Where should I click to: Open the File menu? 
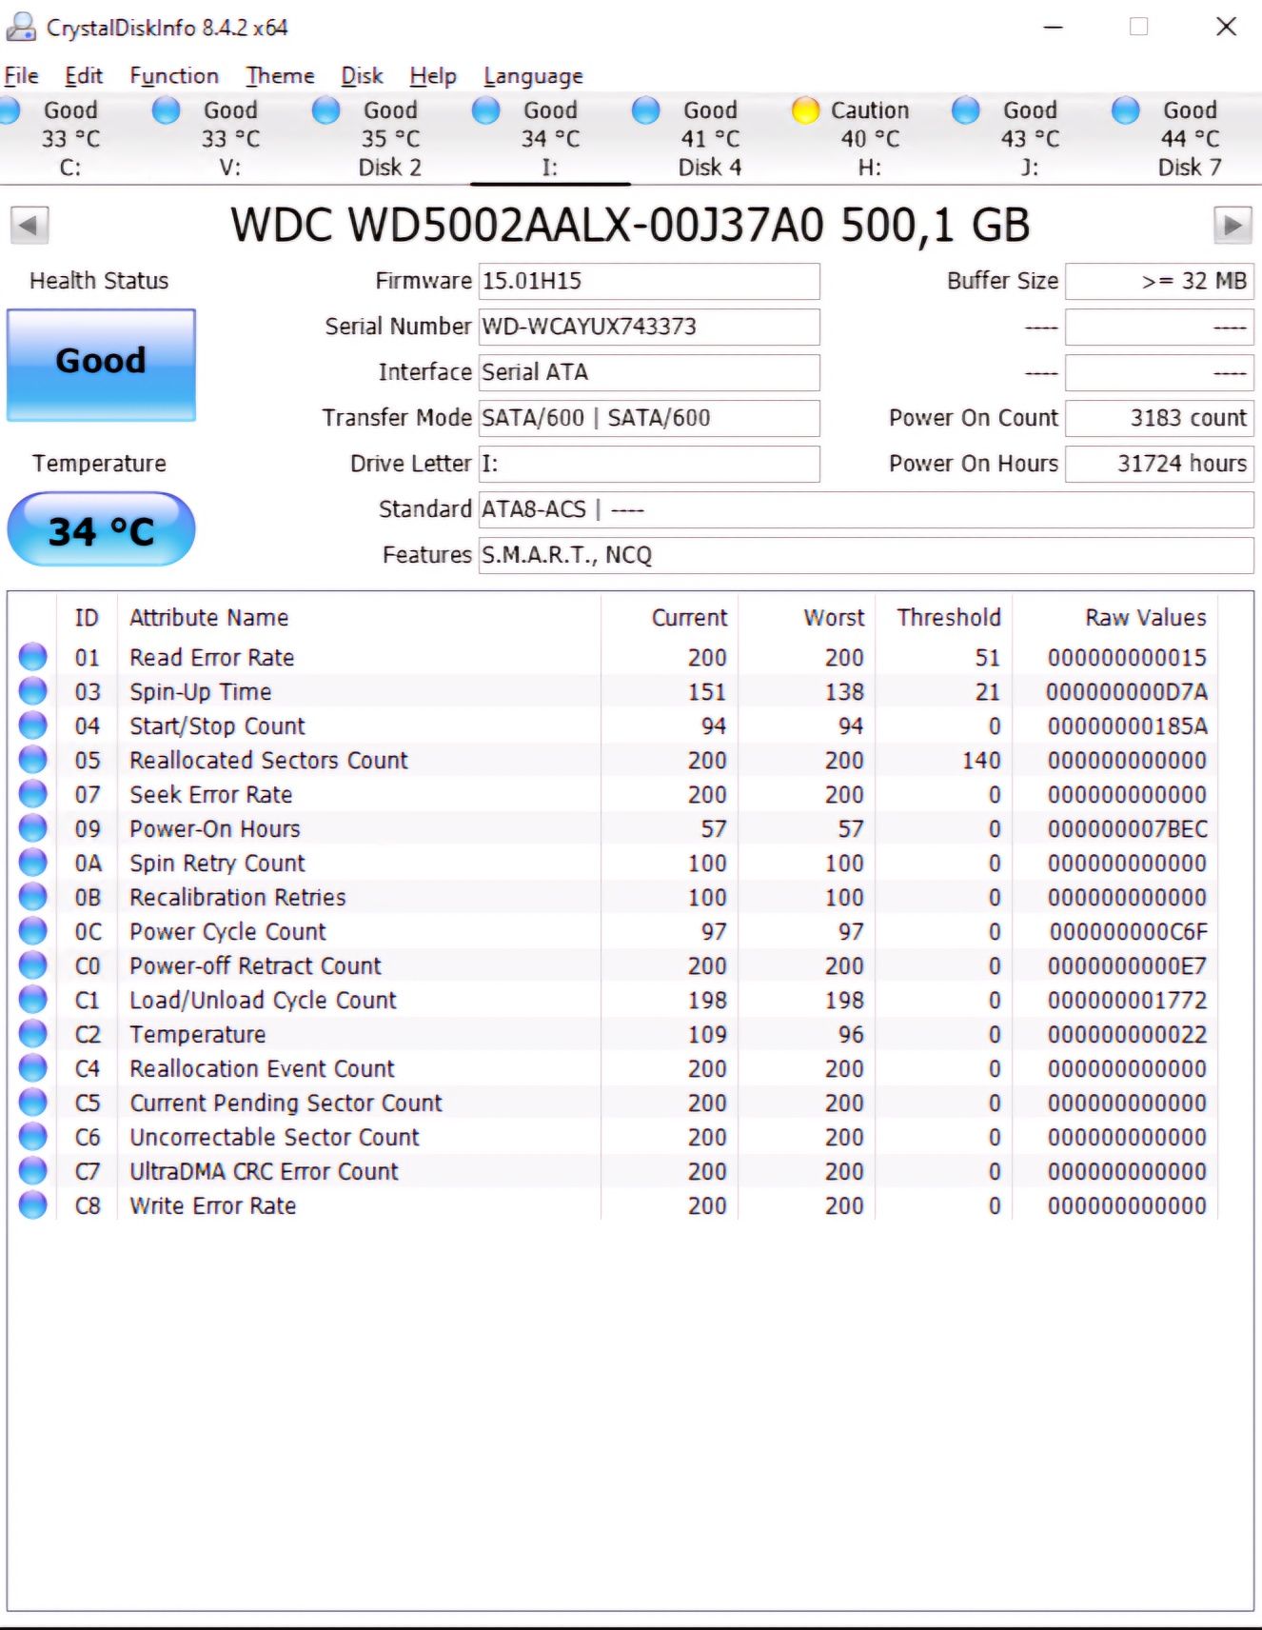[21, 76]
